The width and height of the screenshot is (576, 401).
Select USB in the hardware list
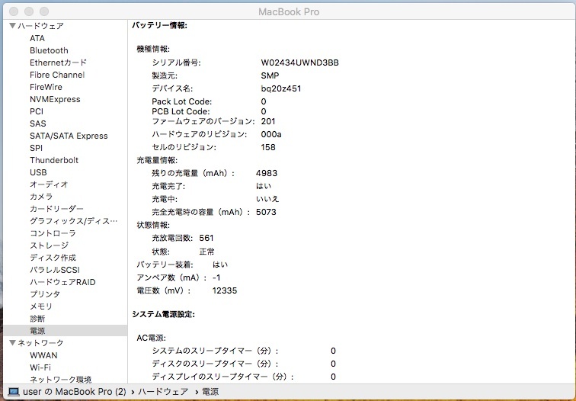[38, 172]
